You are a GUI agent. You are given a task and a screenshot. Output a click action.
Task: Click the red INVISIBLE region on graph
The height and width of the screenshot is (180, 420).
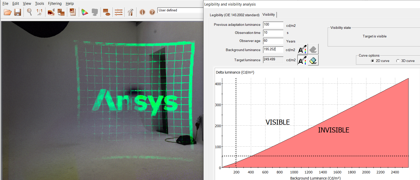(x=334, y=130)
